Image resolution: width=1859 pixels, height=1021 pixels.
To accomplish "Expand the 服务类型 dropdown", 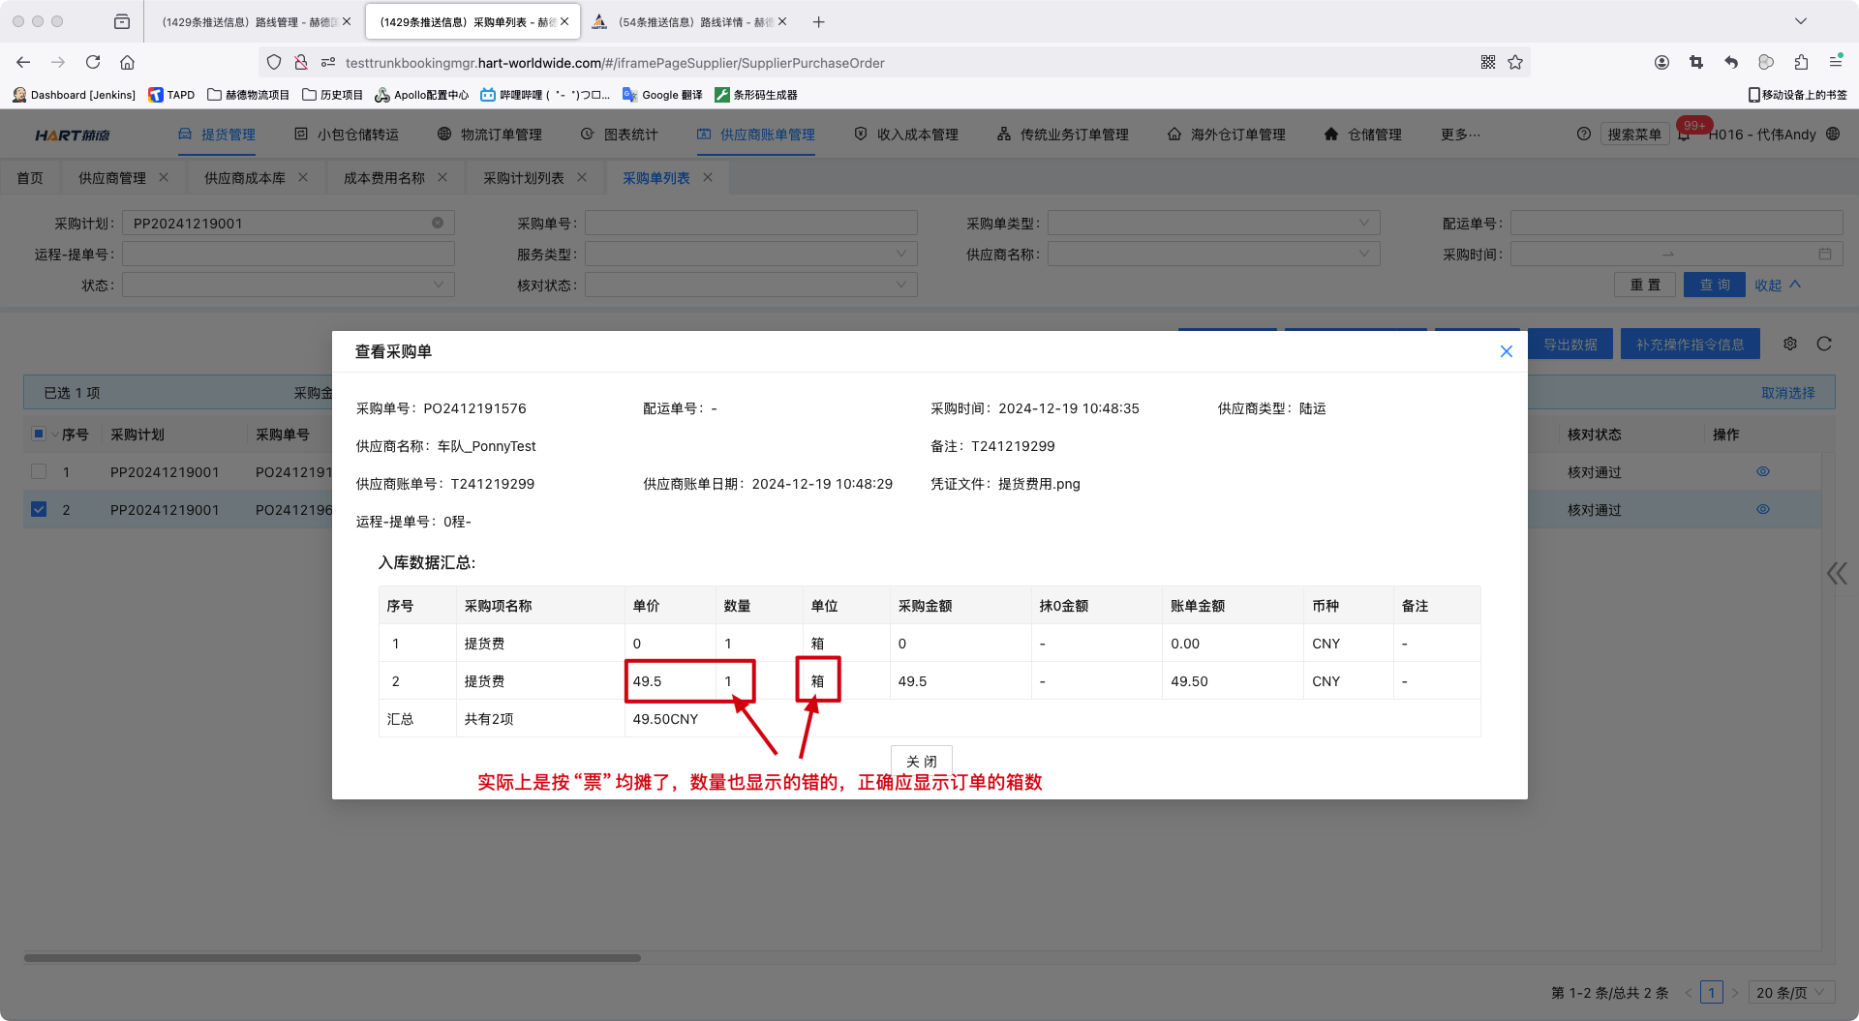I will tap(750, 255).
